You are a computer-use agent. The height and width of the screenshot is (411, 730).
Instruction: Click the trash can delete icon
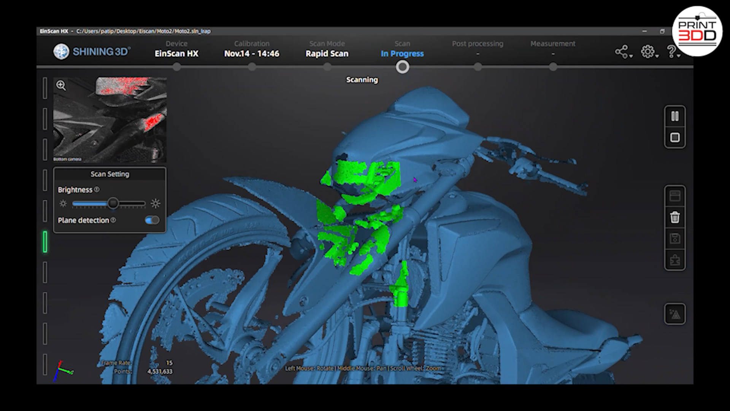tap(675, 217)
